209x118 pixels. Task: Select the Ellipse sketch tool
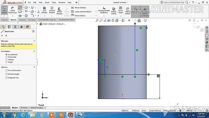tap(32, 12)
